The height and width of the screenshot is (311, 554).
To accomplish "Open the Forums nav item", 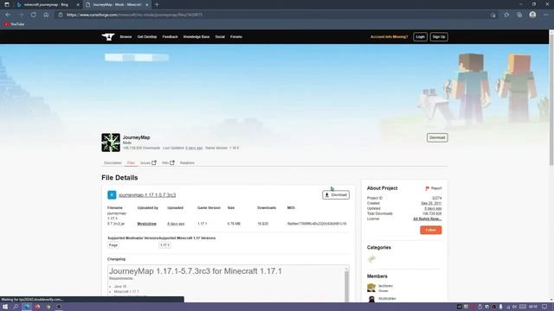I will click(x=236, y=36).
